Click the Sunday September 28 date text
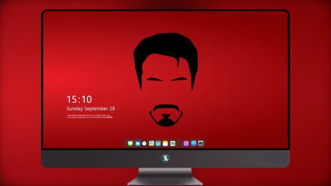 tap(91, 108)
